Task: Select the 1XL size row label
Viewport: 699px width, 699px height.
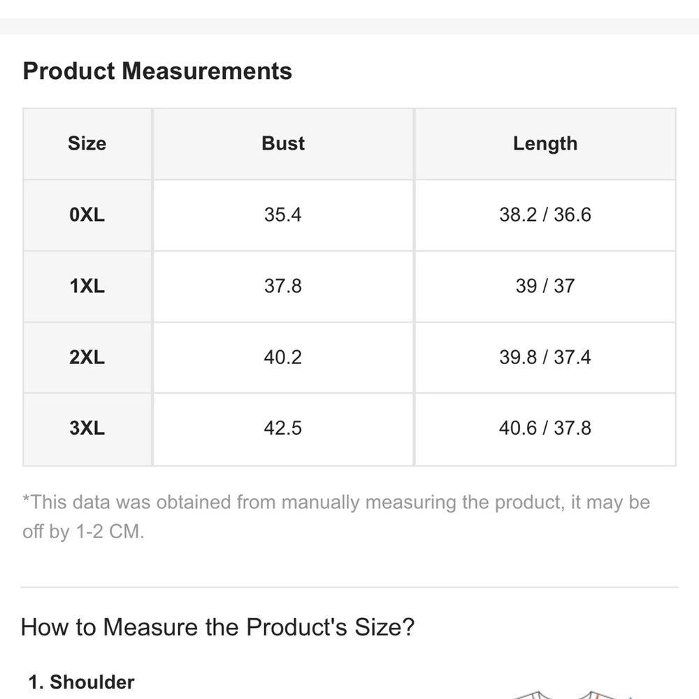Action: click(87, 286)
